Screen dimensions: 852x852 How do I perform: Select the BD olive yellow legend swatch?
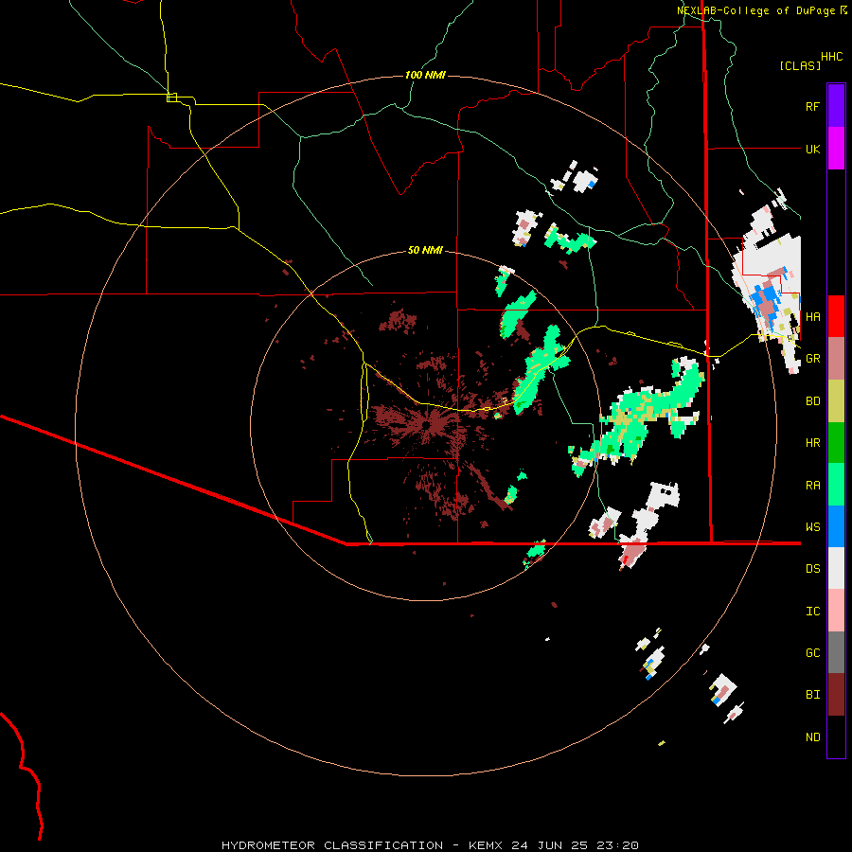(836, 400)
